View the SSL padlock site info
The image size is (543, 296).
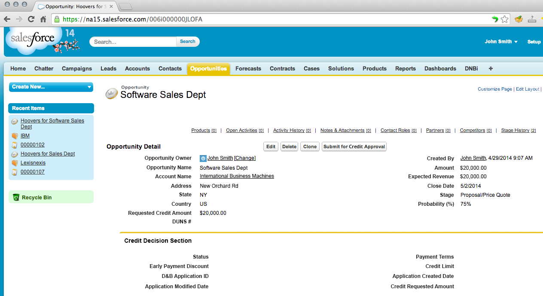(57, 19)
